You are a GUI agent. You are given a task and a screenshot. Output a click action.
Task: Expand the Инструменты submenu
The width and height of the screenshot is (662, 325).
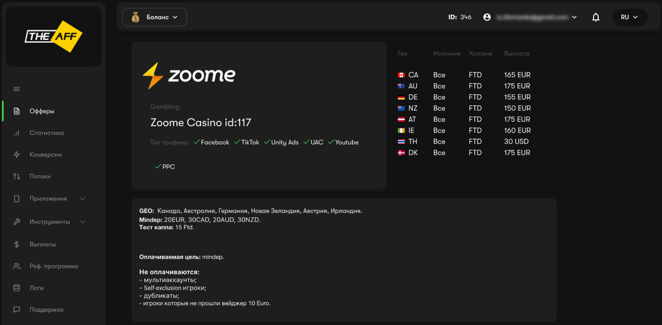click(x=83, y=221)
